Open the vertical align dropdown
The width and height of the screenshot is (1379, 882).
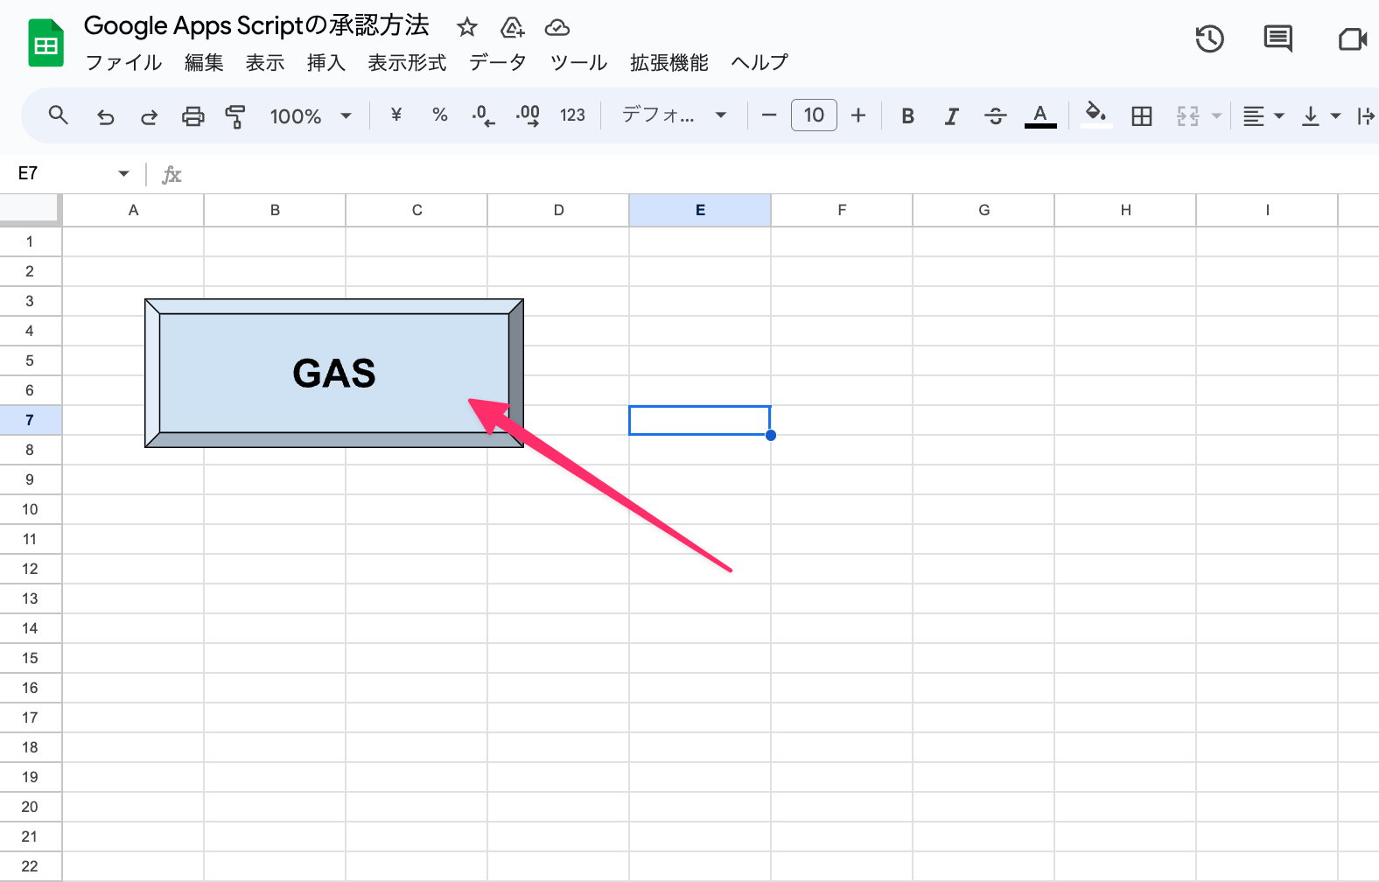[x=1320, y=115]
